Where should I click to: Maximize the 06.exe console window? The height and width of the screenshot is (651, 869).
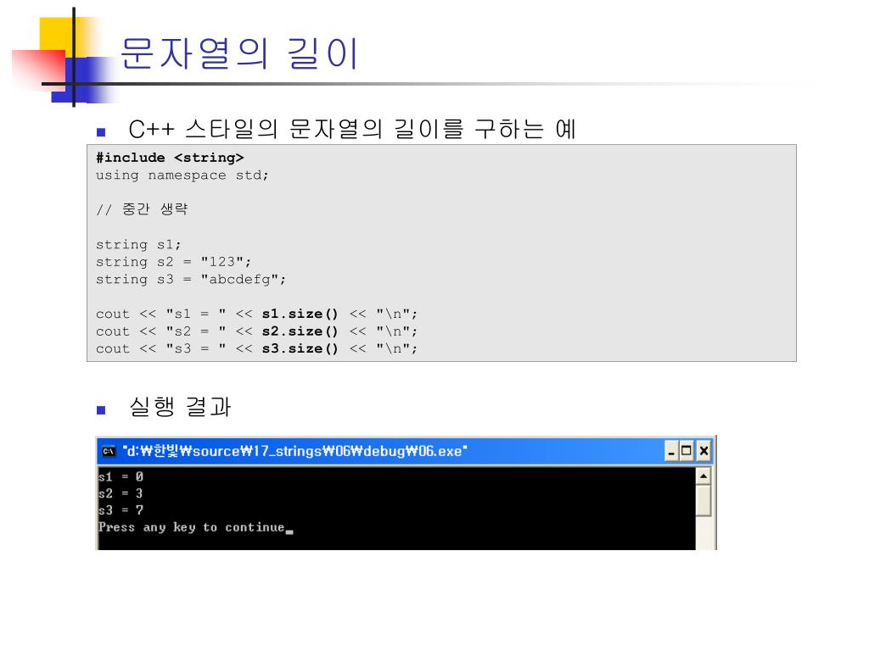687,451
